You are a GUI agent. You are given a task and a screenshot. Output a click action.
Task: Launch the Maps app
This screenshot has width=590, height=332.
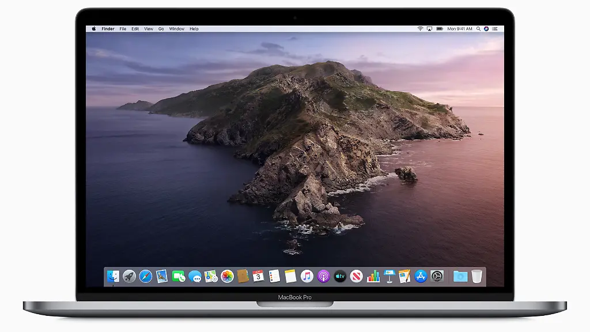coord(211,276)
